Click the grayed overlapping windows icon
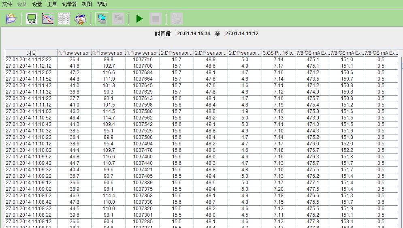 [118, 19]
